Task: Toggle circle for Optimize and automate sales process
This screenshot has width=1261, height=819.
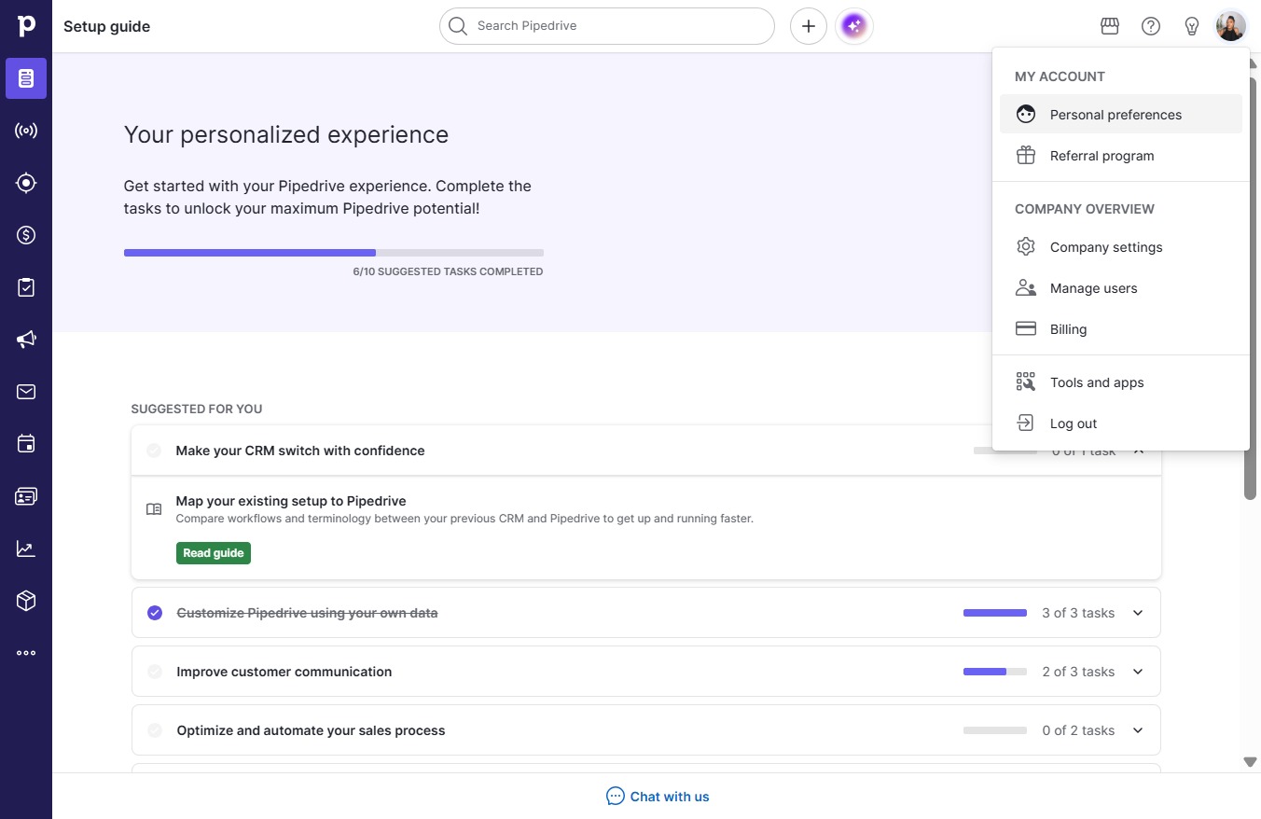Action: (x=155, y=730)
